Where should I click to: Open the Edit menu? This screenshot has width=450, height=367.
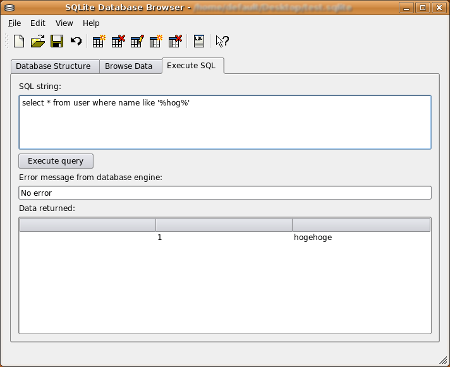point(38,23)
